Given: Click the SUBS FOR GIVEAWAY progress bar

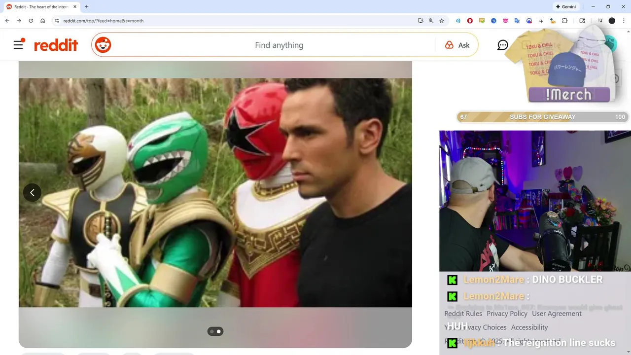Looking at the screenshot, I should point(542,117).
